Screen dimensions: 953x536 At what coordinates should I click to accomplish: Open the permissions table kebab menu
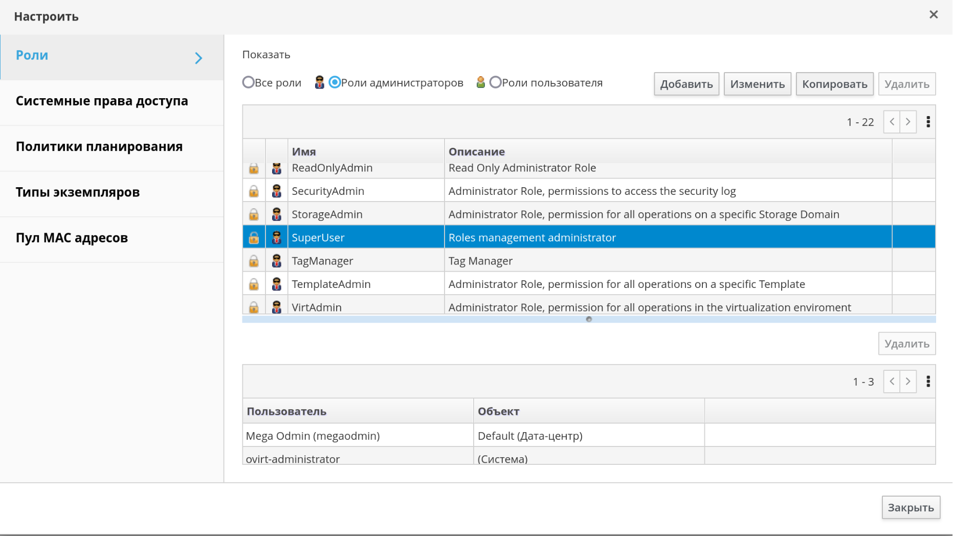pos(928,382)
